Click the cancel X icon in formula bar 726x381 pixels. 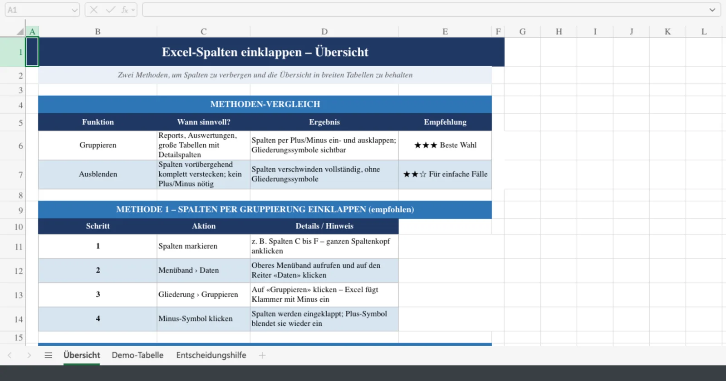(x=94, y=10)
